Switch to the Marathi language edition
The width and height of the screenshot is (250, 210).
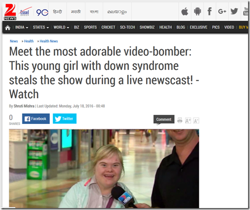(x=76, y=12)
